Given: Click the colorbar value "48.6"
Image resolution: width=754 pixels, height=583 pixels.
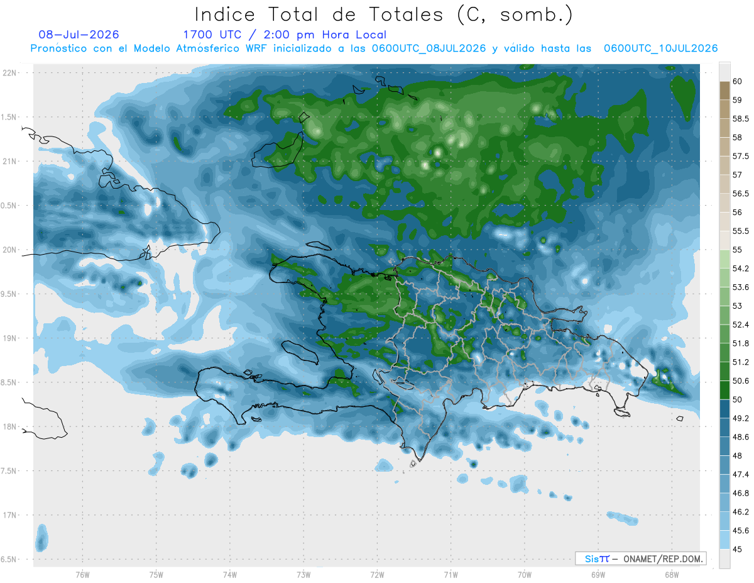Looking at the screenshot, I should point(741,437).
